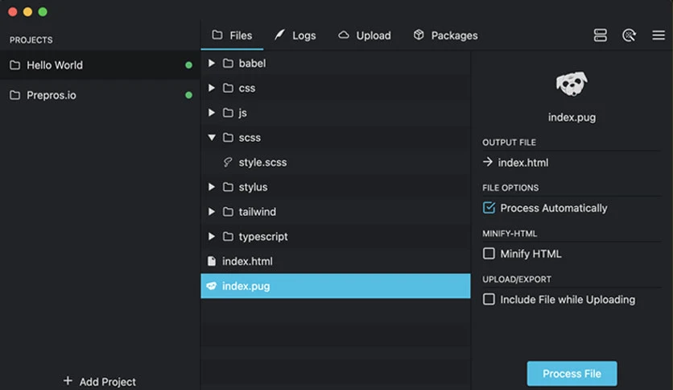Open the Upload tab
The height and width of the screenshot is (390, 673).
tap(365, 35)
